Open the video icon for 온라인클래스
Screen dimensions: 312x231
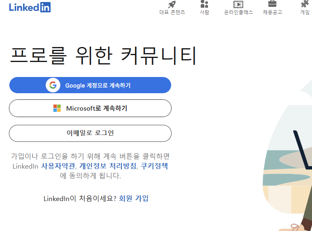238,4
